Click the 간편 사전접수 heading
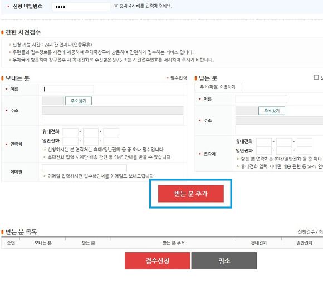The image size is (323, 281). point(23,32)
